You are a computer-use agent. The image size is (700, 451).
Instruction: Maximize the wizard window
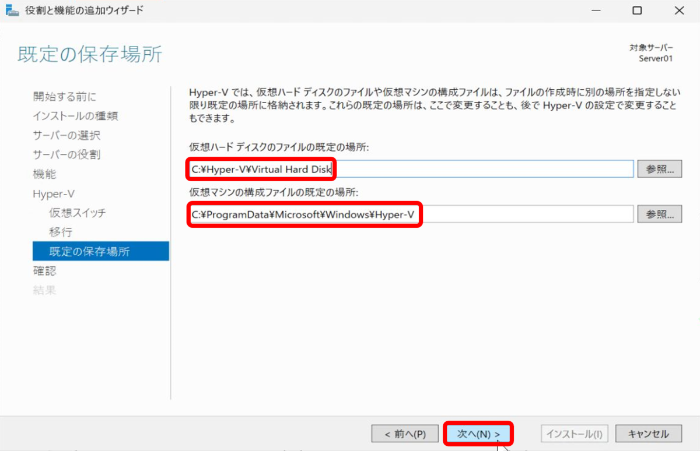tap(637, 10)
